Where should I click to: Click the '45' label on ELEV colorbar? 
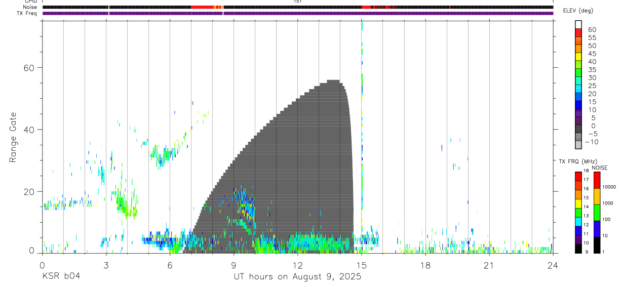tap(591, 54)
